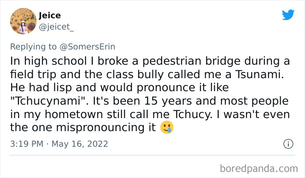Click the crying smile emoji

(166, 128)
